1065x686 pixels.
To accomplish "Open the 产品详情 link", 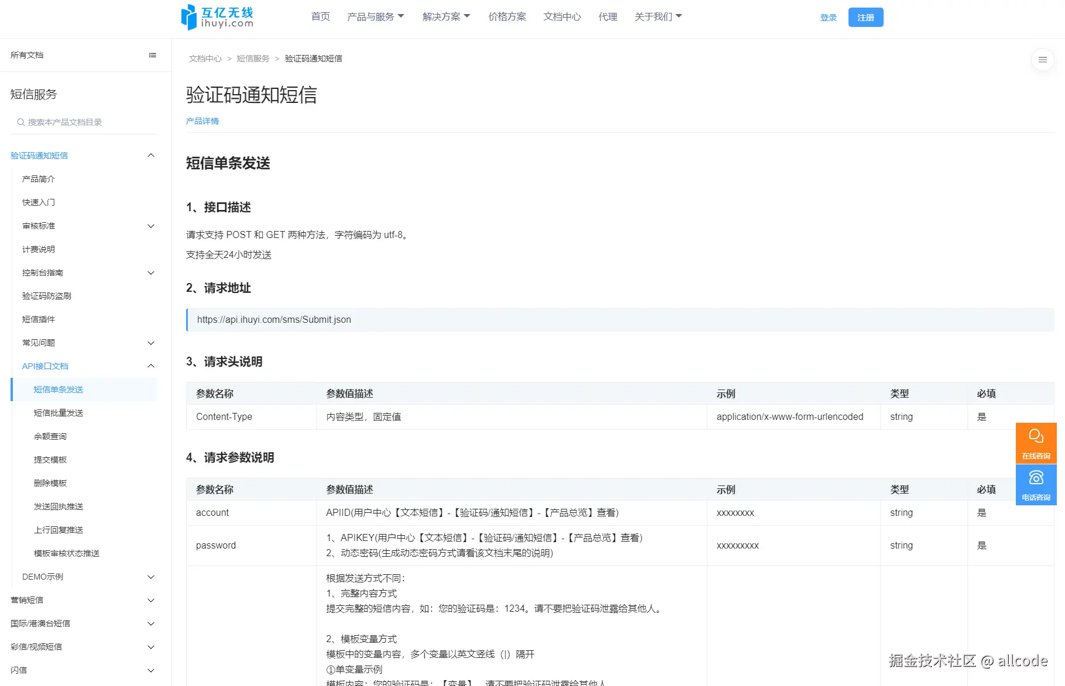I will coord(202,121).
